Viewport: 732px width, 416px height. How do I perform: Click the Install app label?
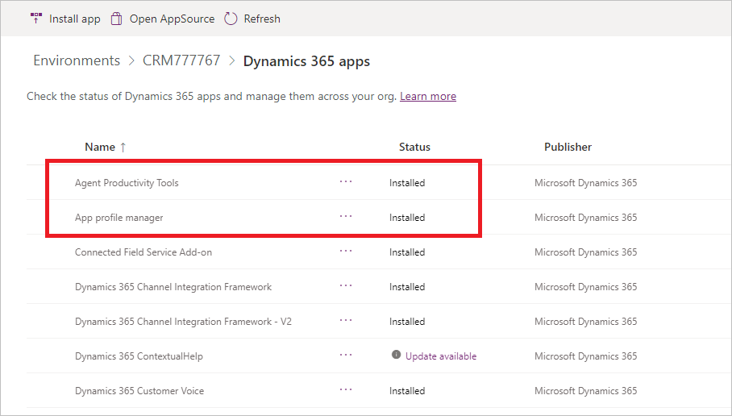75,19
